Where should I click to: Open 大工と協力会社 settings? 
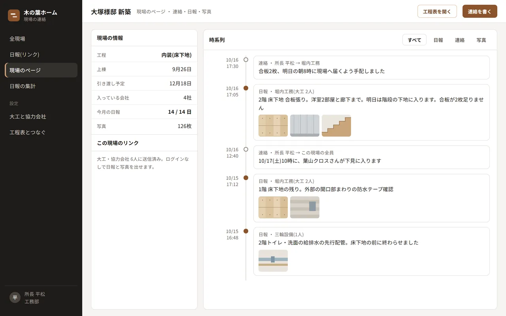[41, 117]
